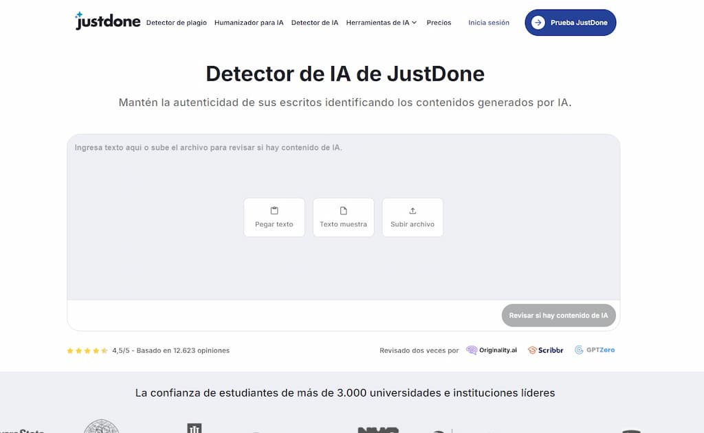This screenshot has height=433, width=704.
Task: Open the Subir archivo upload icon
Action: click(x=412, y=210)
